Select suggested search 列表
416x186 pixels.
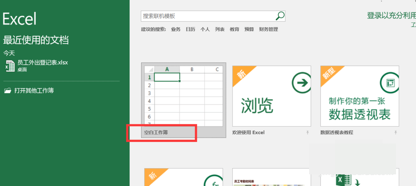220,30
